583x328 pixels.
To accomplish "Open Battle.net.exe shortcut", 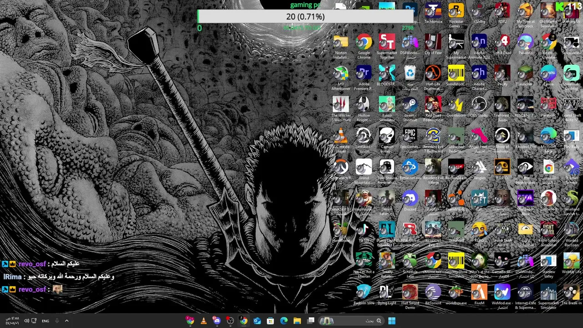I will tap(410, 169).
